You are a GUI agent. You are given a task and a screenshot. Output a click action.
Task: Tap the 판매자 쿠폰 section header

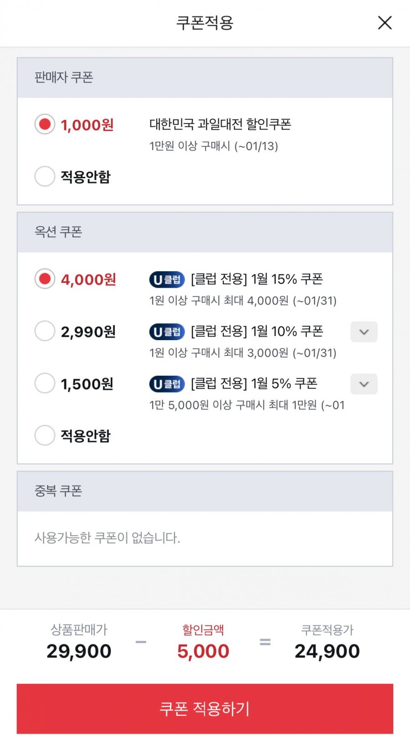coord(64,78)
